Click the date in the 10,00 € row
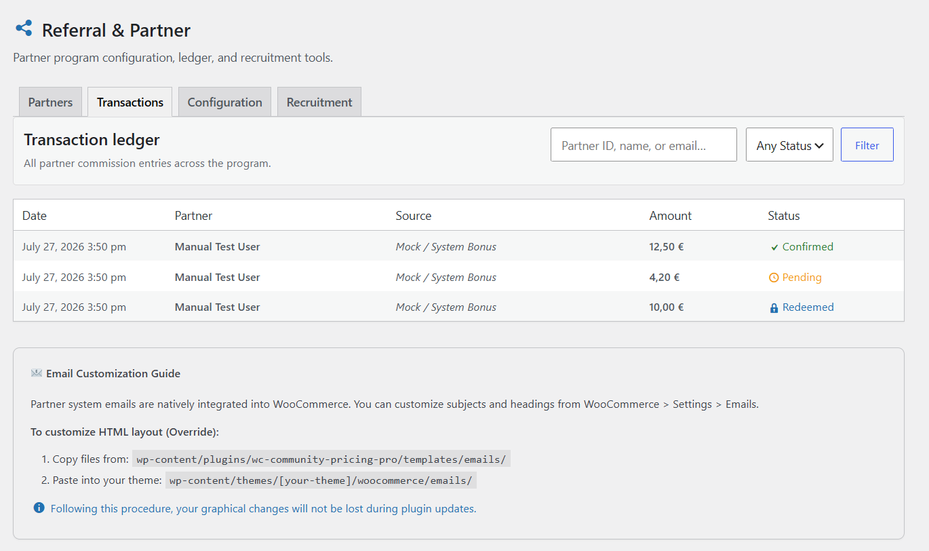The image size is (929, 551). tap(74, 307)
